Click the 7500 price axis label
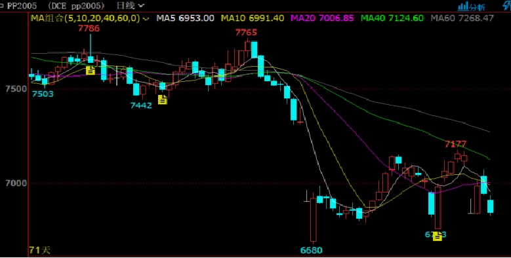 16,89
